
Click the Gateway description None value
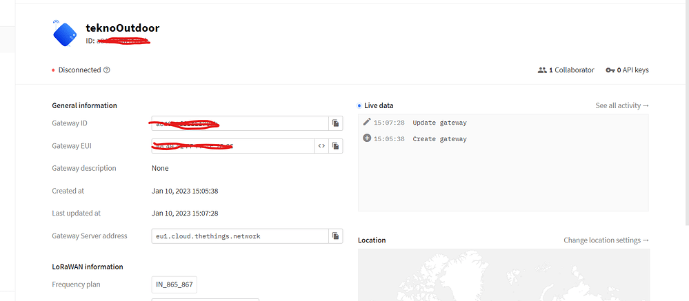pyautogui.click(x=160, y=168)
